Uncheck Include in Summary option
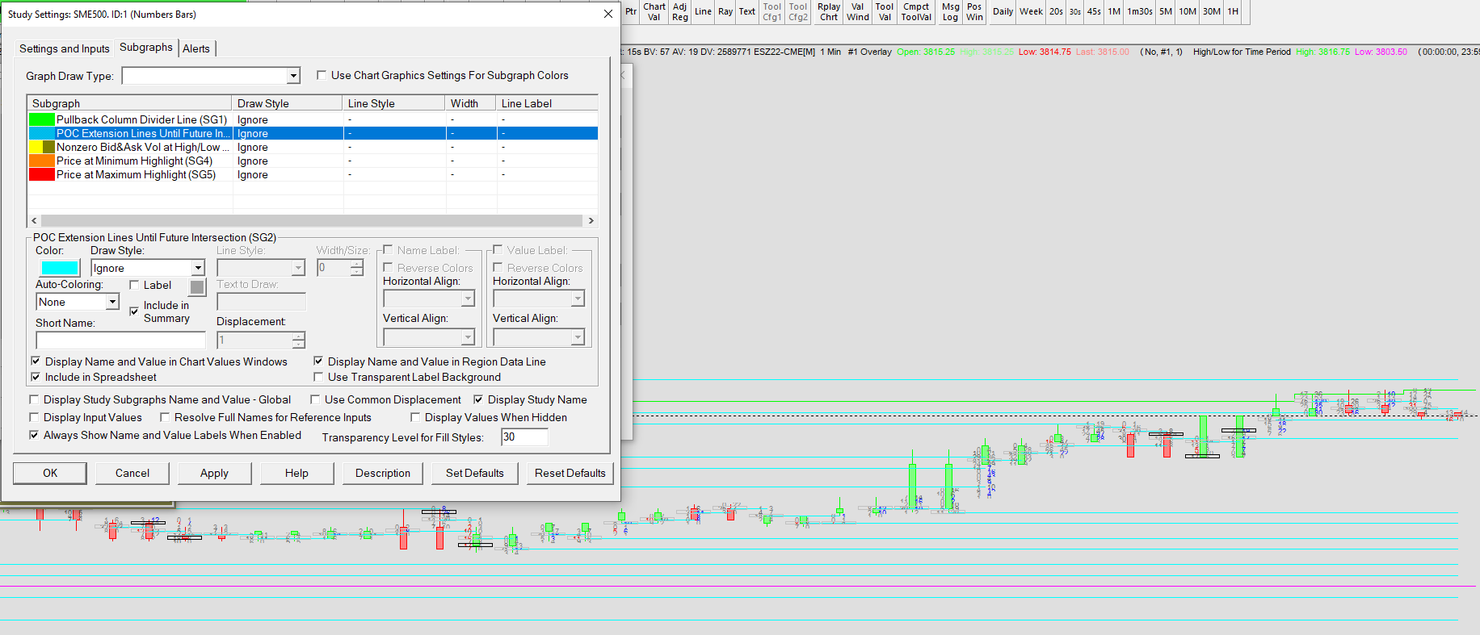This screenshot has width=1480, height=635. click(x=134, y=311)
